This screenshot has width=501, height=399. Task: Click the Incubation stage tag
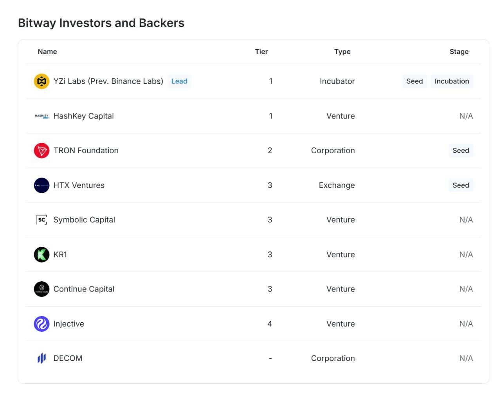(452, 81)
